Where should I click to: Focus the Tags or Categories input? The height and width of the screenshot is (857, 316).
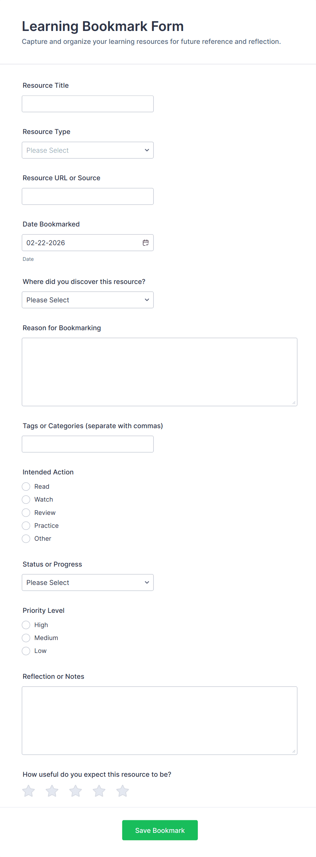click(88, 444)
